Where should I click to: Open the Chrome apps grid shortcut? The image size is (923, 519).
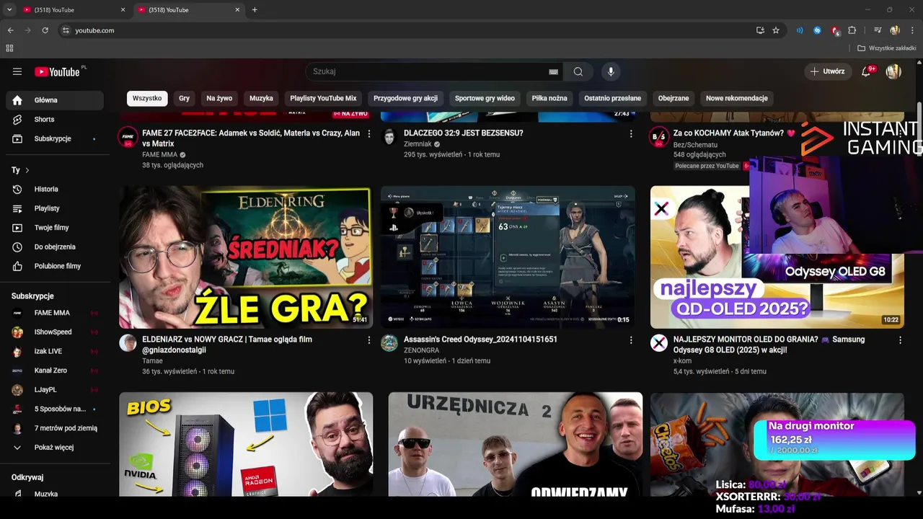pyautogui.click(x=9, y=48)
